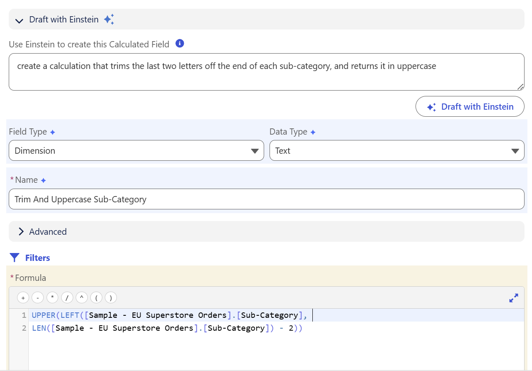The height and width of the screenshot is (371, 532).
Task: Click the sparkle icon next to Field Type
Action: point(52,132)
